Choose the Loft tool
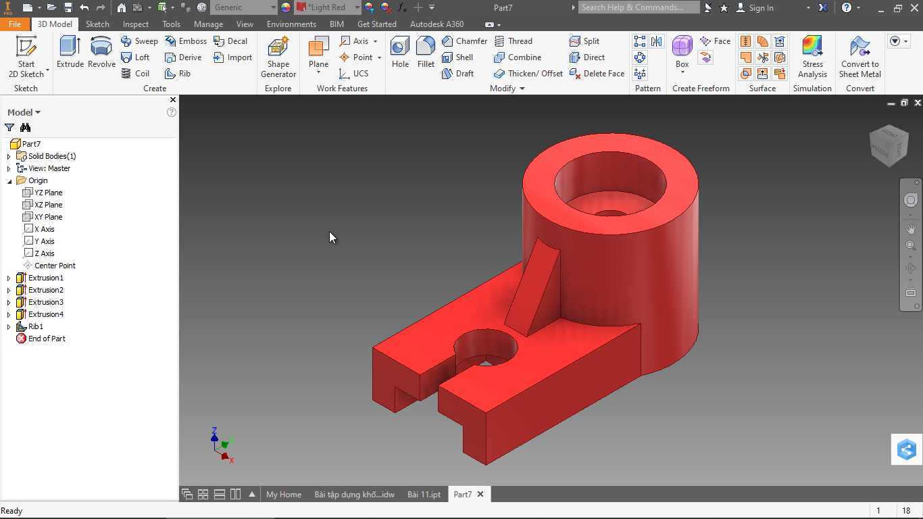923x519 pixels. pos(135,57)
